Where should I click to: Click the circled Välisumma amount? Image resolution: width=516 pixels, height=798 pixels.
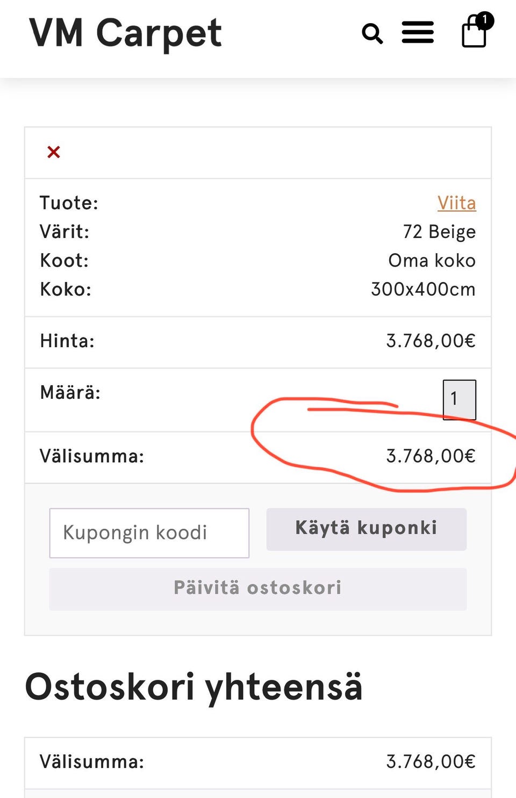click(x=430, y=456)
